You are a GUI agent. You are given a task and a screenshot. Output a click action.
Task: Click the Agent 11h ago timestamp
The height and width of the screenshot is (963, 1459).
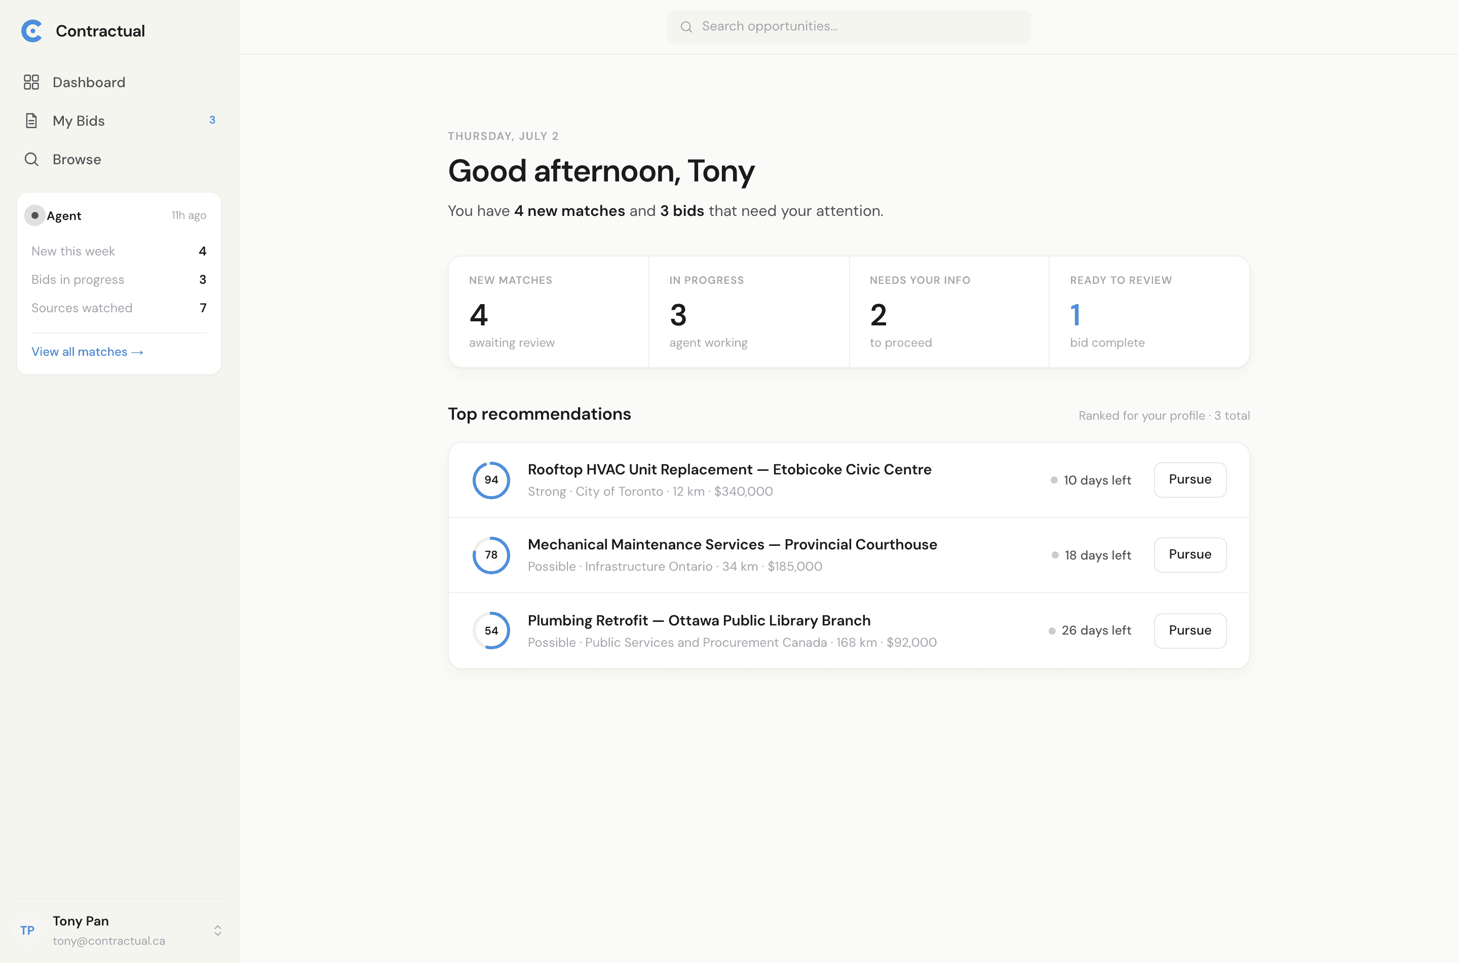(188, 215)
